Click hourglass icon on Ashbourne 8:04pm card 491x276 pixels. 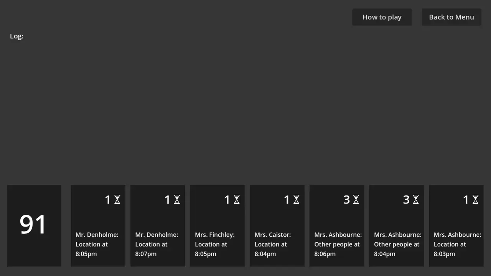(x=416, y=199)
